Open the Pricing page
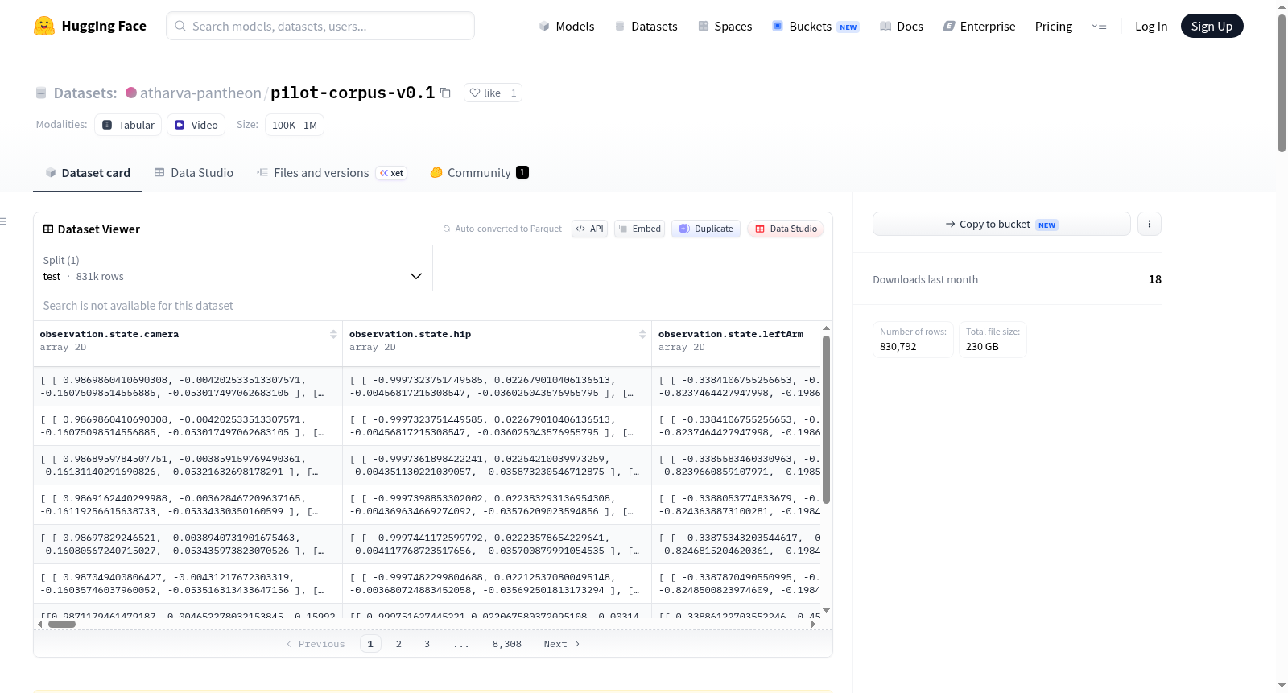This screenshot has width=1288, height=693. 1054,26
